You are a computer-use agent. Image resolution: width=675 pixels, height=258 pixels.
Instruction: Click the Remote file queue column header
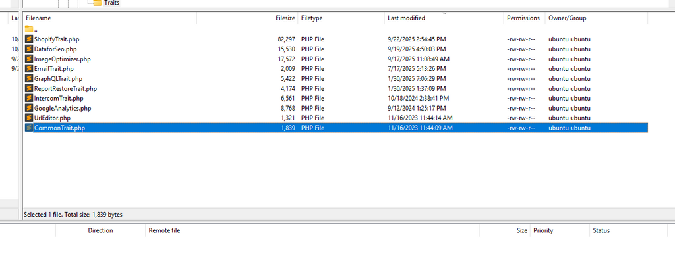click(312, 230)
